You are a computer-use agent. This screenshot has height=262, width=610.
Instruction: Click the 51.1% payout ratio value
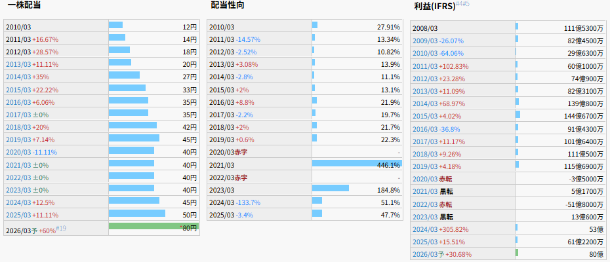coord(390,202)
